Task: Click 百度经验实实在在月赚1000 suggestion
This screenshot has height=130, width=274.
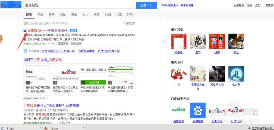Action: 59,51
